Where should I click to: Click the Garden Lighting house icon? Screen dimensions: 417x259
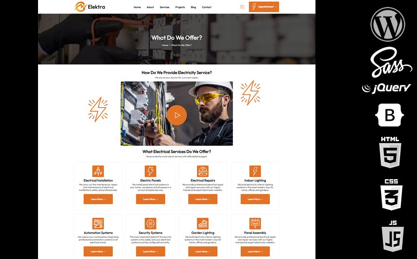203,223
